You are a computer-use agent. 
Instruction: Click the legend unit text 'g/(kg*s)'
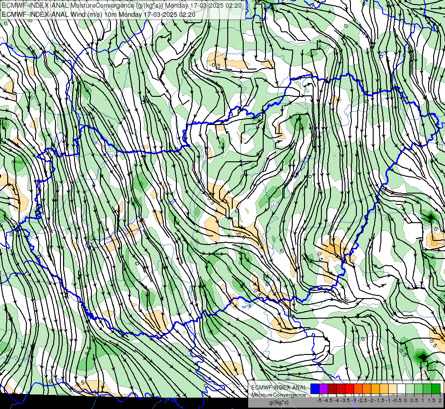click(279, 403)
